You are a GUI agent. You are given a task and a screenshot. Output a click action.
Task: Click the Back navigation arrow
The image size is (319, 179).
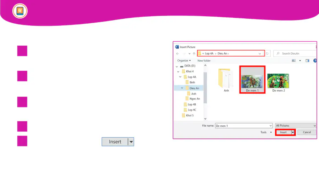coord(178,54)
